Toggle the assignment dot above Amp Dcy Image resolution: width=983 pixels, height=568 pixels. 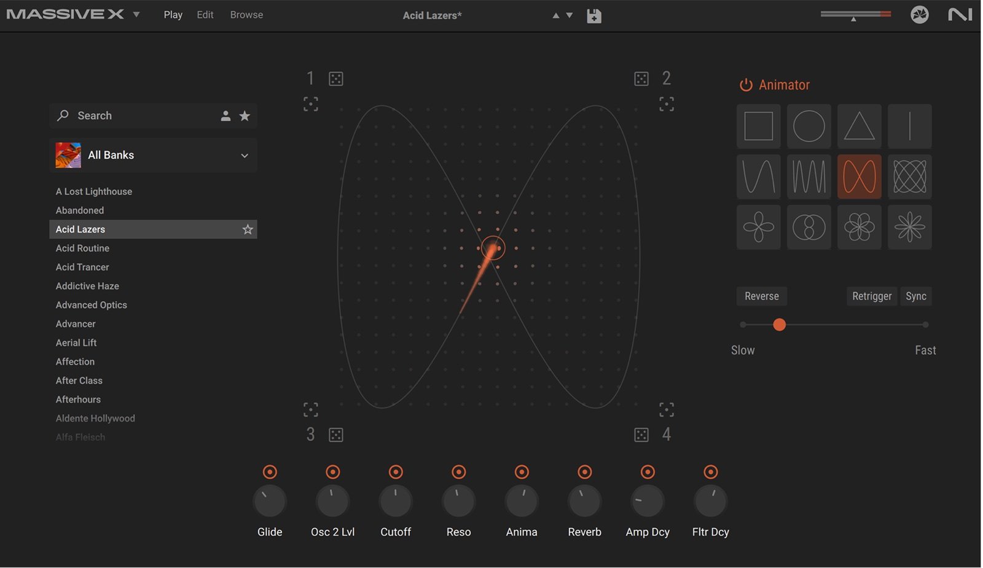[x=648, y=471]
